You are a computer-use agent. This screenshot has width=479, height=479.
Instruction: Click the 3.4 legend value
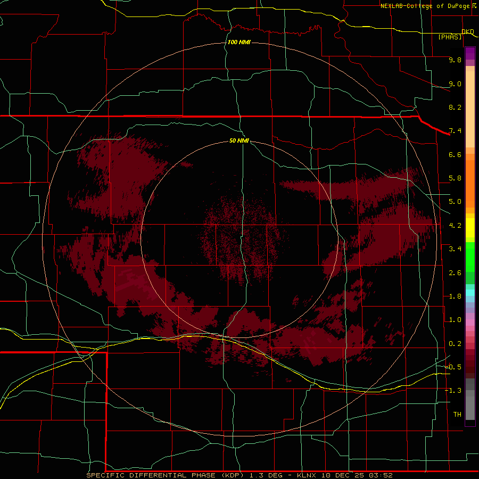[455, 249]
